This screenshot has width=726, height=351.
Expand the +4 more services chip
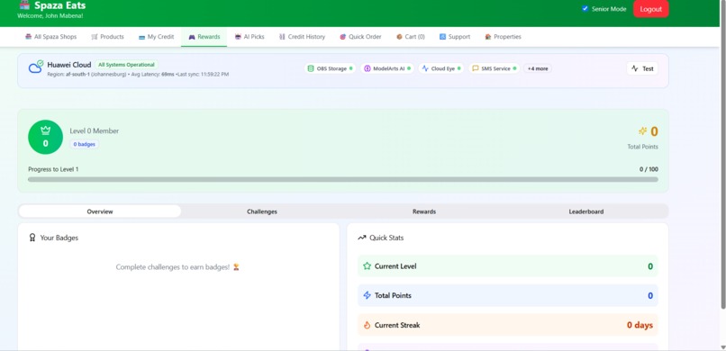[x=538, y=68]
